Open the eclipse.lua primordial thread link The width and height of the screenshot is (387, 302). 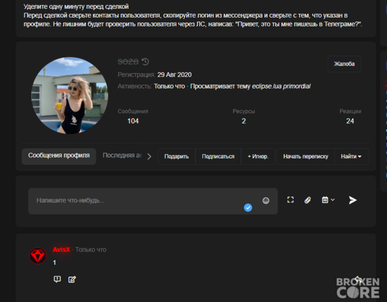tap(281, 86)
